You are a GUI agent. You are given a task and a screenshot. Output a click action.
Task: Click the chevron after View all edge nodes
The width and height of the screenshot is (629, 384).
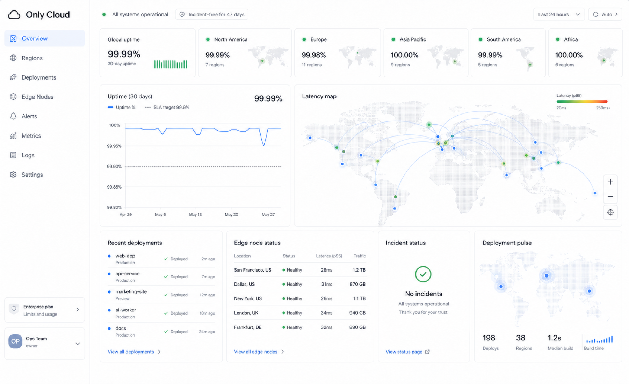[283, 352]
